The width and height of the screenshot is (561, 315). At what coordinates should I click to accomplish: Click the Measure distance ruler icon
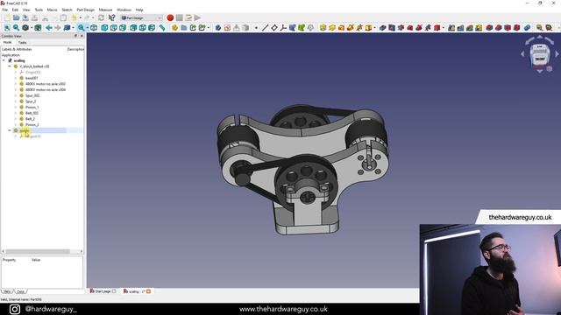pyautogui.click(x=162, y=27)
